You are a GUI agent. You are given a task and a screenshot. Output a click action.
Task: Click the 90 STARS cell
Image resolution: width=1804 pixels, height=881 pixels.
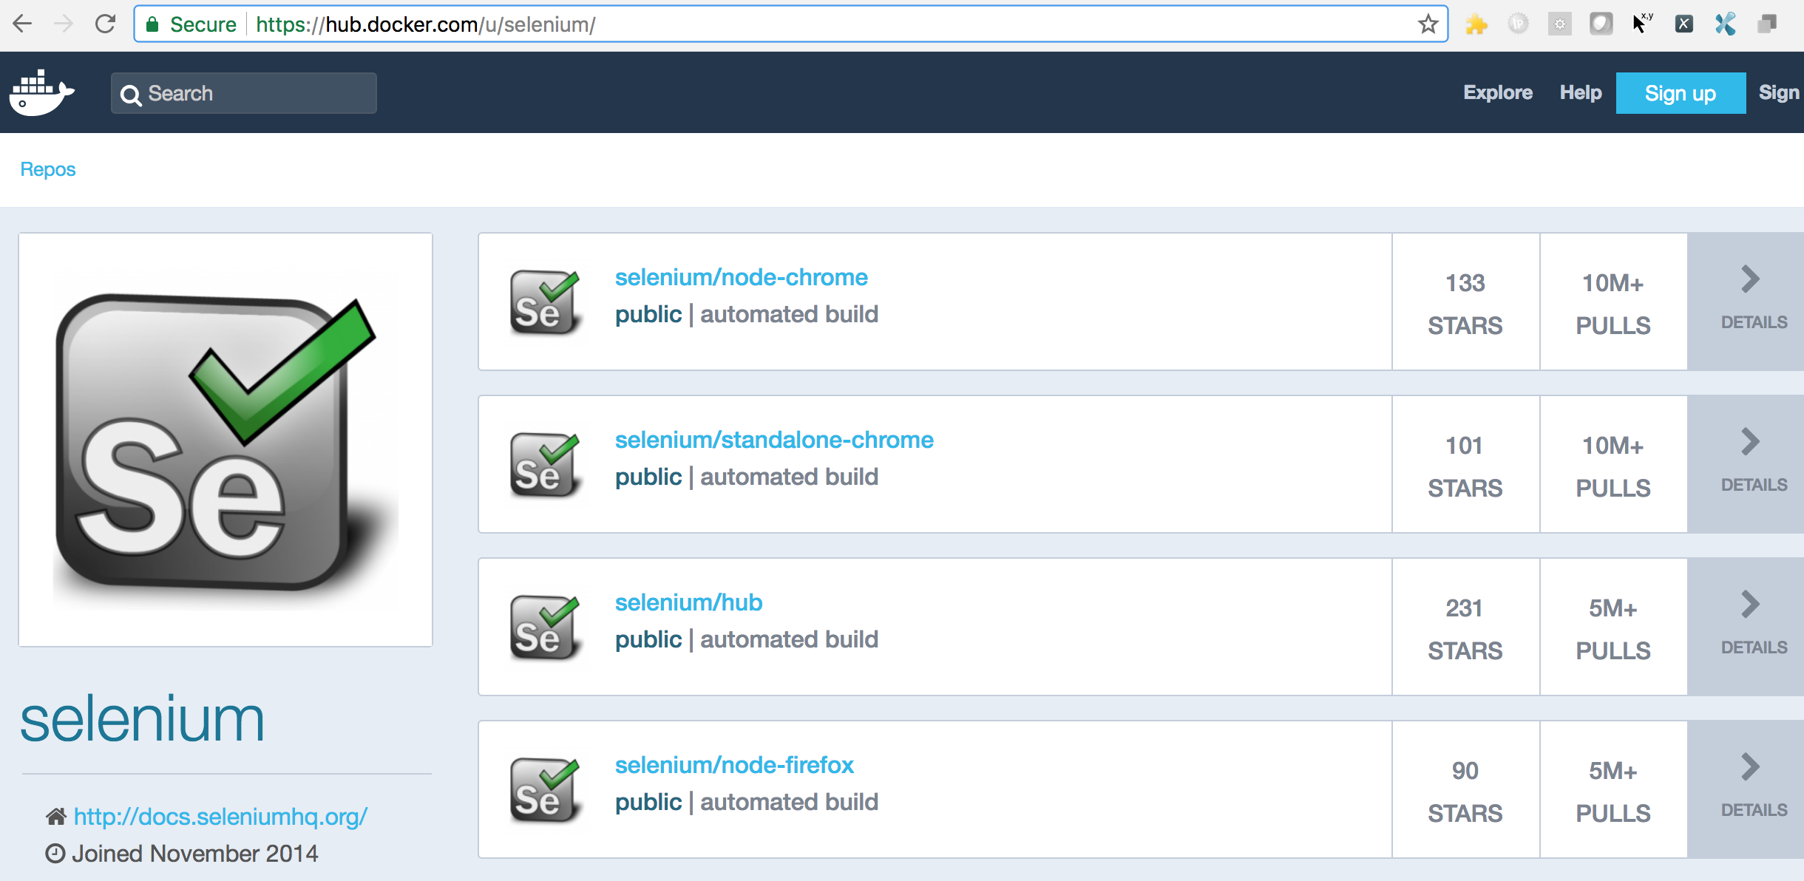1465,791
